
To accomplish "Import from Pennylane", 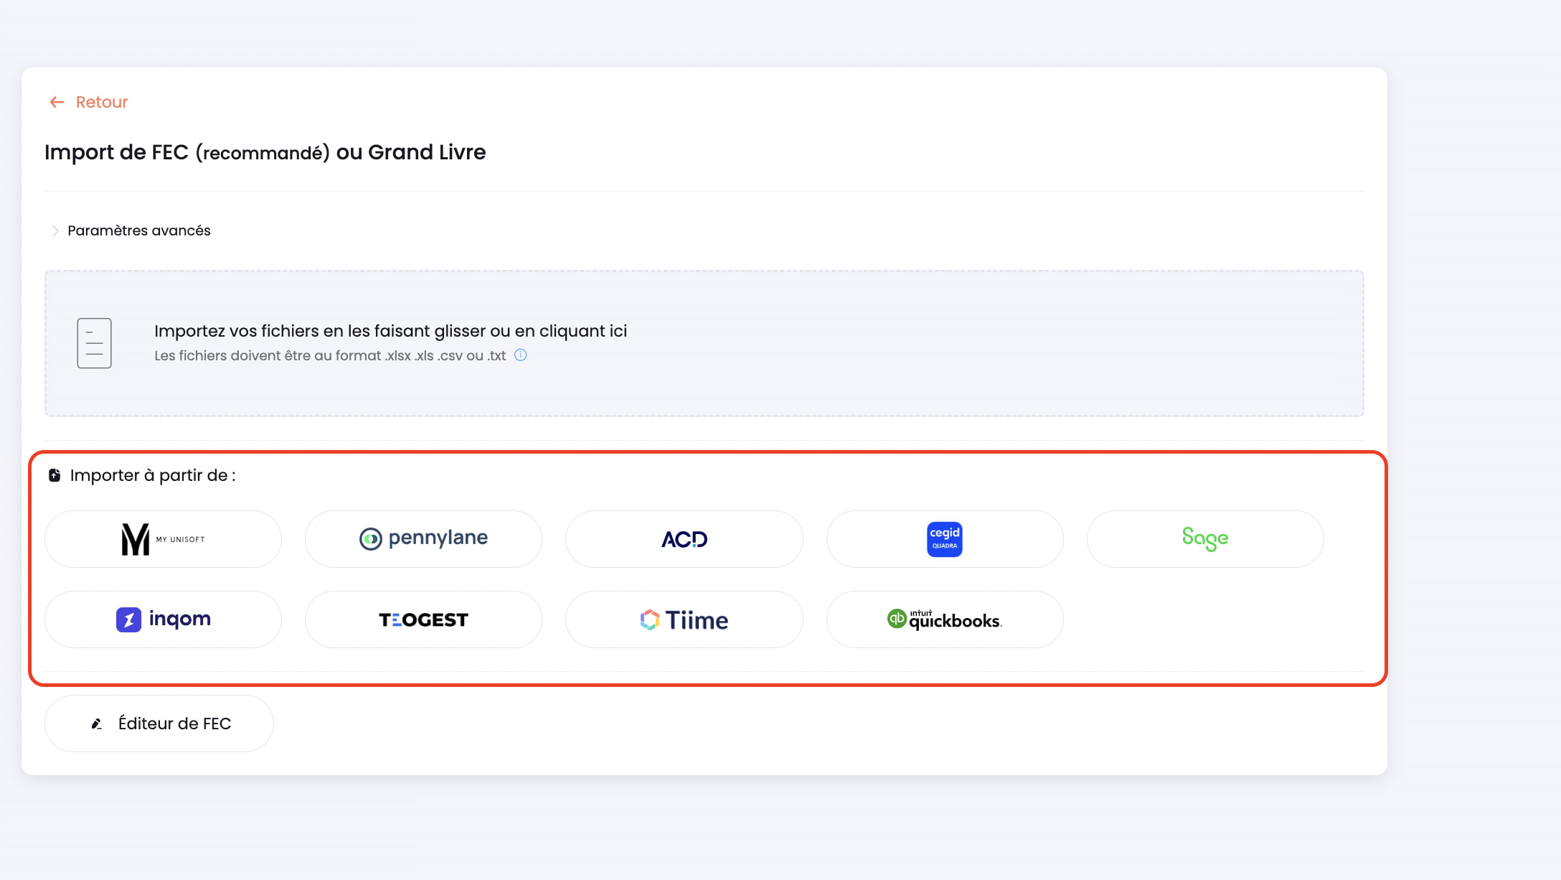I will [423, 539].
